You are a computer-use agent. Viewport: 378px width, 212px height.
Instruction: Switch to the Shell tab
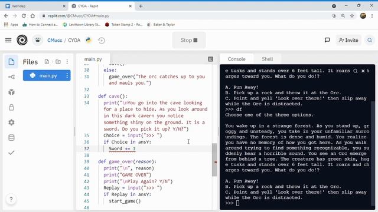point(268,59)
